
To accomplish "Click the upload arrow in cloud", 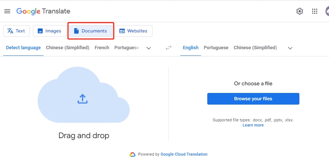I will (x=83, y=99).
